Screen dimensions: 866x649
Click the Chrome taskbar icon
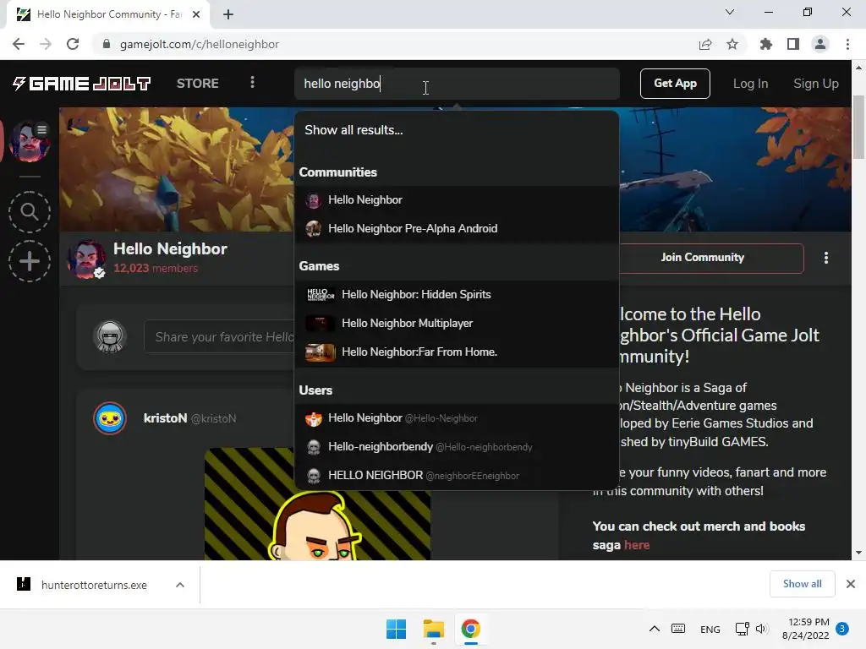(470, 629)
